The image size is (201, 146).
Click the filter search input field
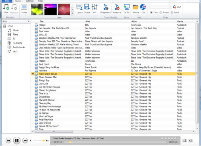point(160,7)
